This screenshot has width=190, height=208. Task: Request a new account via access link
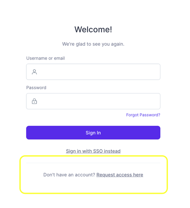(120, 175)
